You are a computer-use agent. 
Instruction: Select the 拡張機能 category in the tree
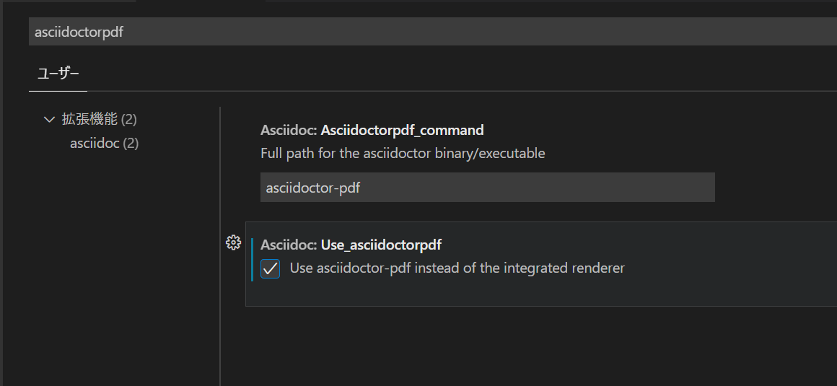(x=89, y=119)
